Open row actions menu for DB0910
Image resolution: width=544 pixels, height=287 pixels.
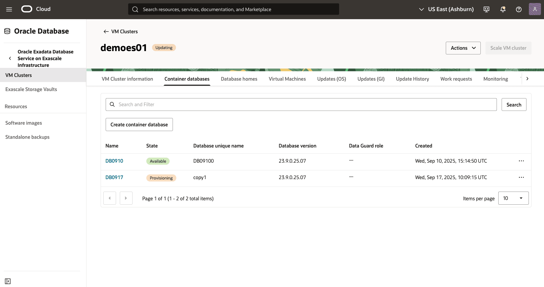click(x=521, y=161)
